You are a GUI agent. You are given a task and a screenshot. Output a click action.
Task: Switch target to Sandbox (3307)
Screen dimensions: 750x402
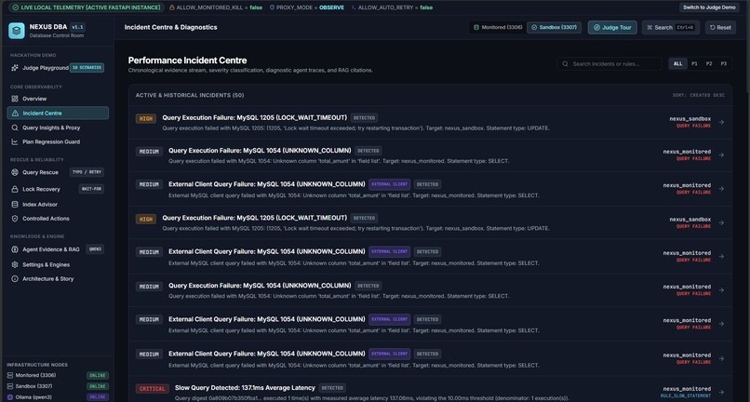pyautogui.click(x=554, y=27)
